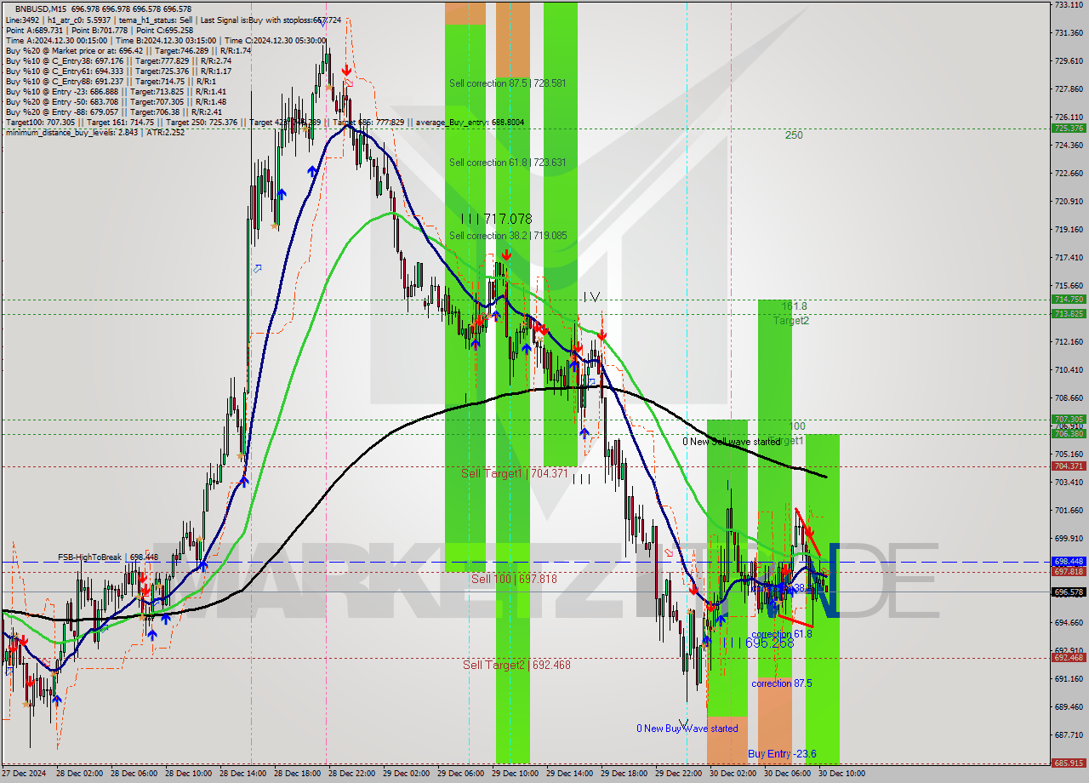The image size is (1089, 783).
Task: Select the 'Buy Entry -23.6' label
Action: pos(782,754)
